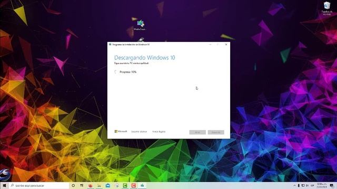Click the Soporte técnico link in the installer
The width and height of the screenshot is (337, 189).
pos(139,132)
